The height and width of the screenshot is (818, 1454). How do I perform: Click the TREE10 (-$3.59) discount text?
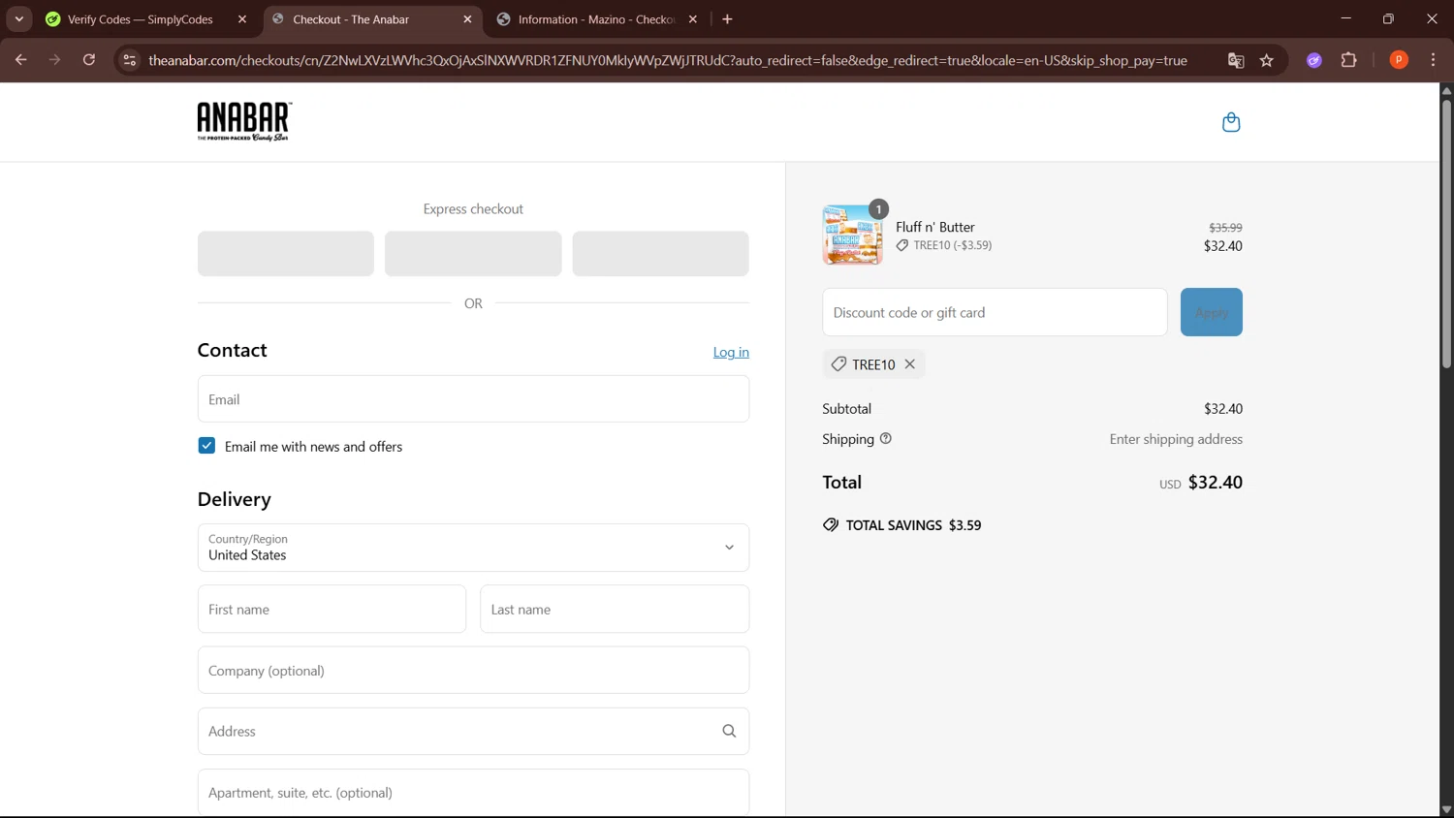pos(952,245)
